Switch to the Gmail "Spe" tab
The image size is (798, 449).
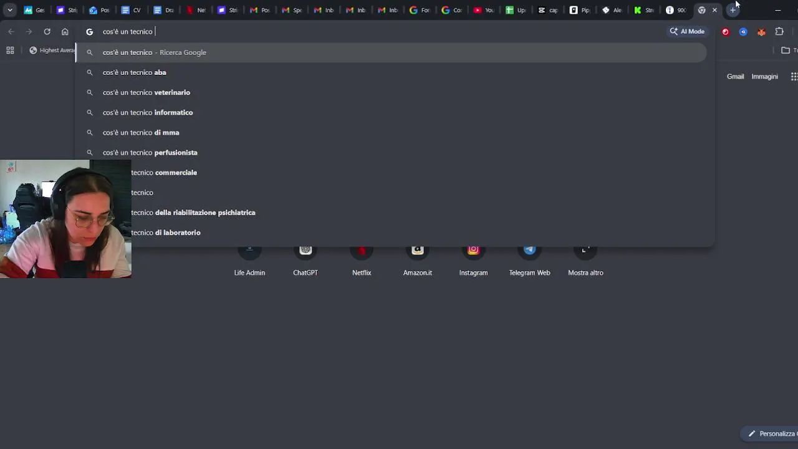tap(291, 10)
